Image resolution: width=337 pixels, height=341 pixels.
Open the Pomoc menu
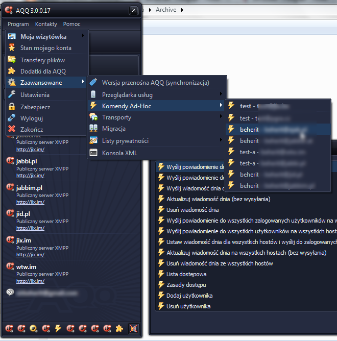71,24
